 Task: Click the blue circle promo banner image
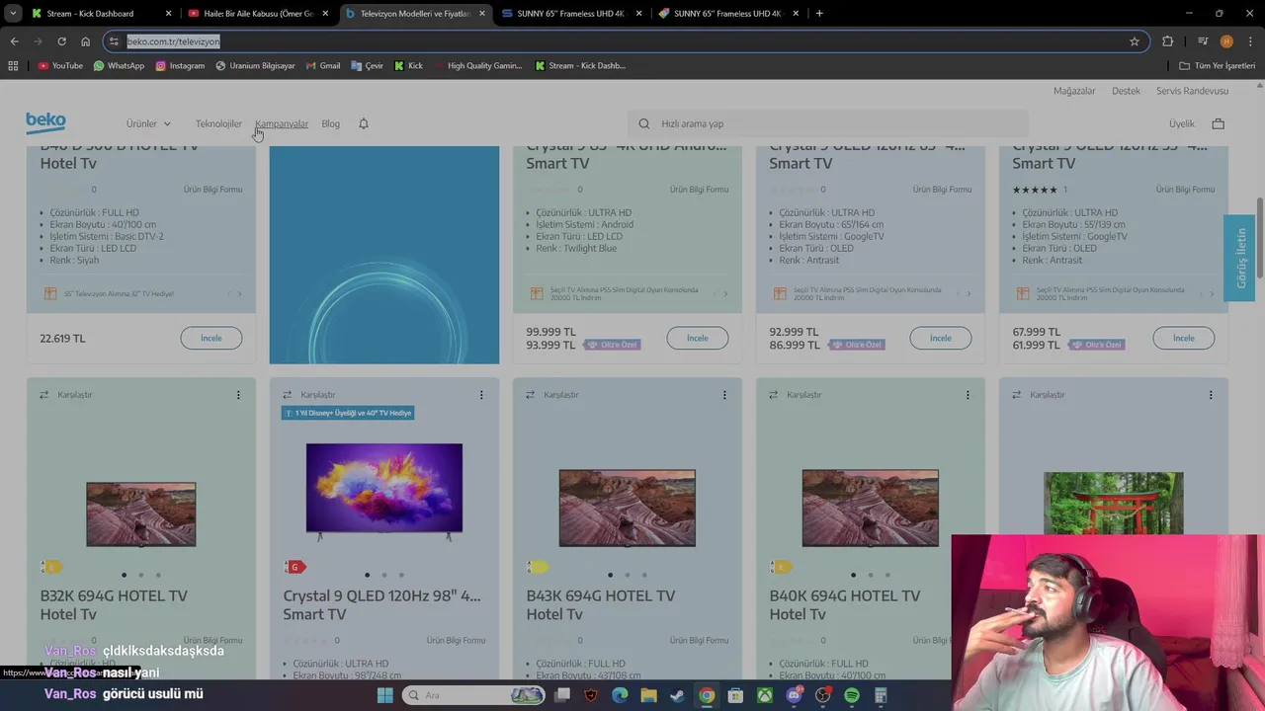[x=384, y=255]
